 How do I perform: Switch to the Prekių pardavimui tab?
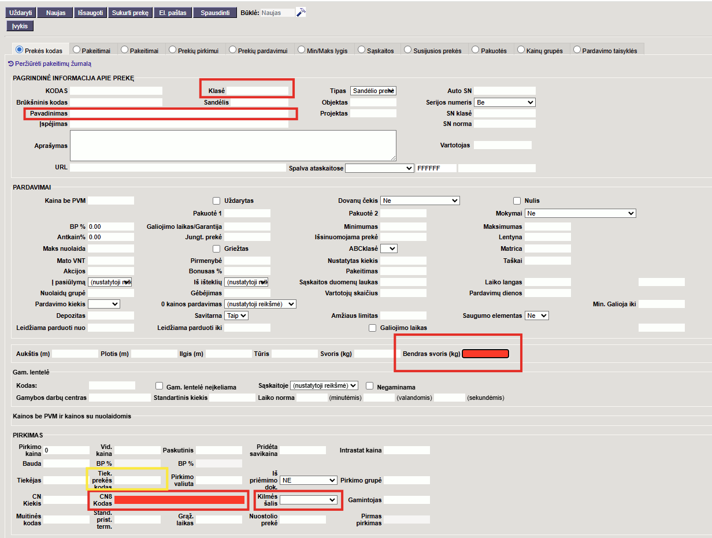pyautogui.click(x=259, y=50)
